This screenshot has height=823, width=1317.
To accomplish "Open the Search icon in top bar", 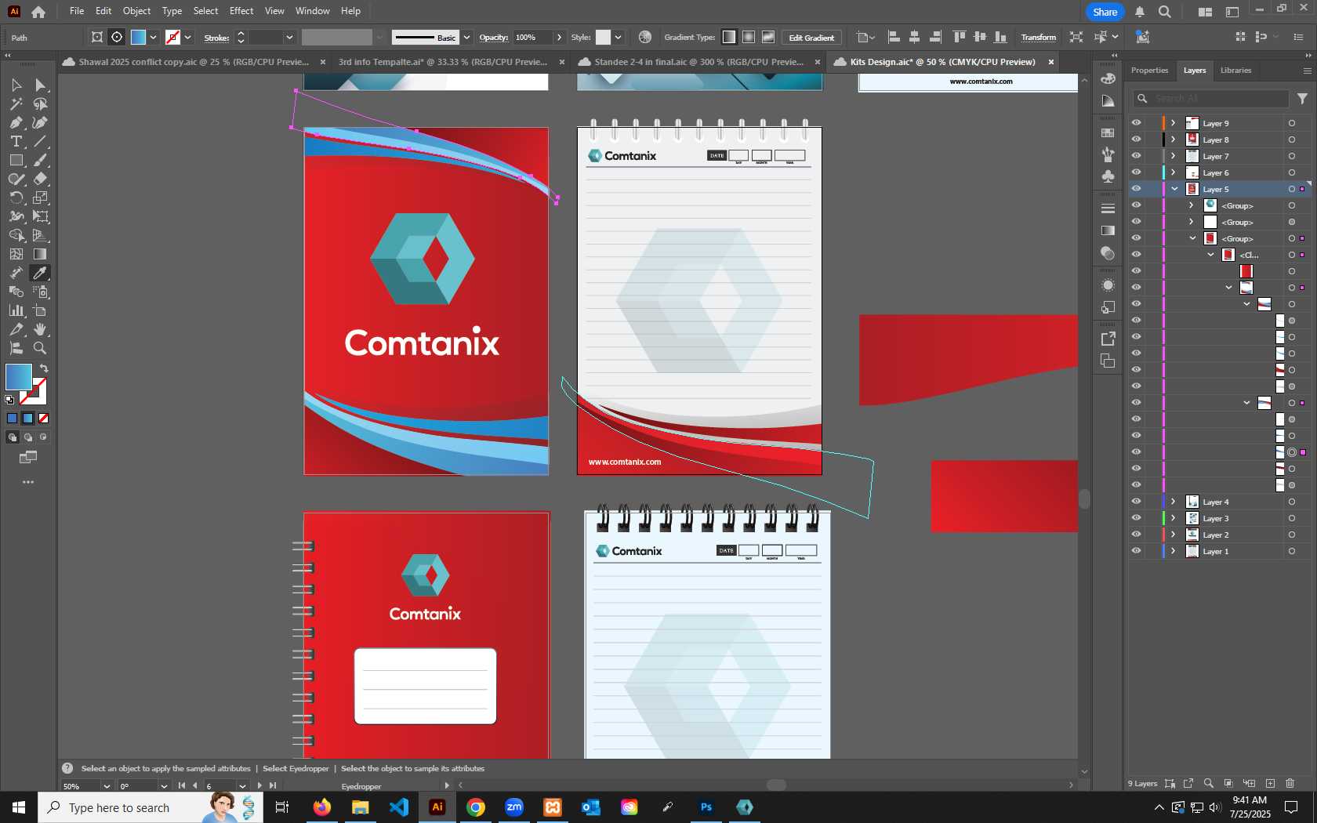I will point(1165,12).
